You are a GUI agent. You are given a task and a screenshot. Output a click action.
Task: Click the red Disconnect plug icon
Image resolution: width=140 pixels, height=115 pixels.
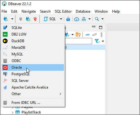point(35,19)
